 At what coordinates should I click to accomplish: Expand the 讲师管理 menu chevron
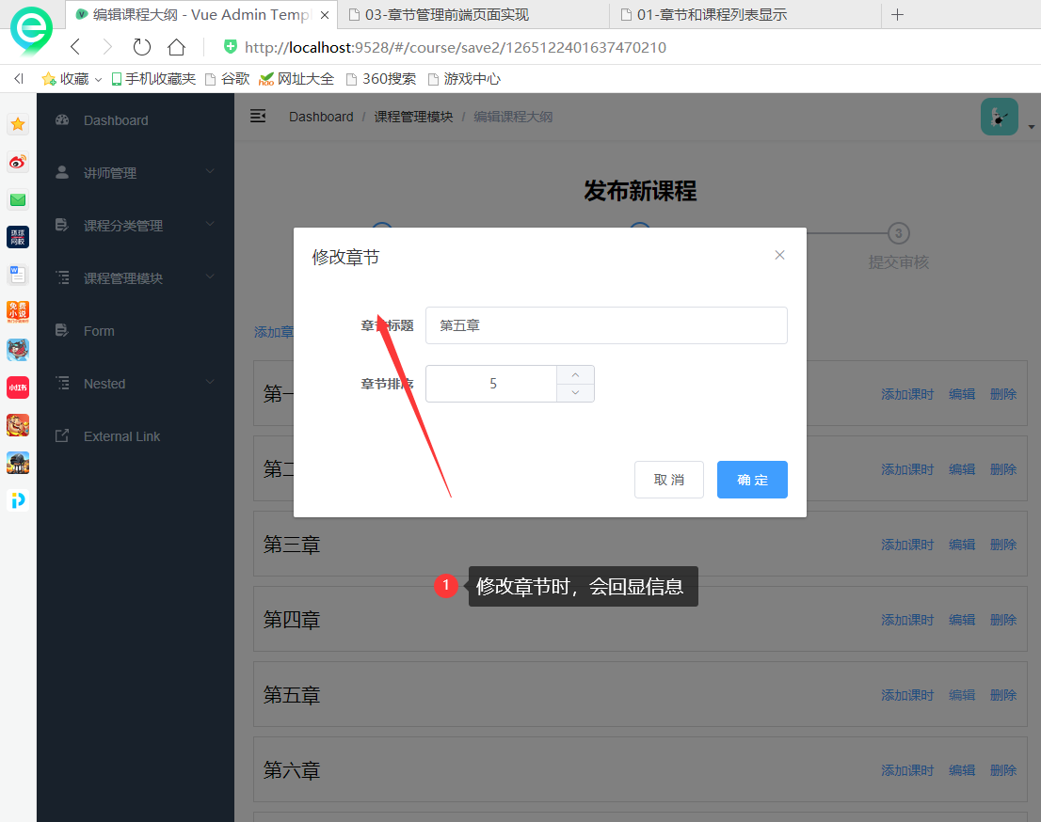click(209, 172)
